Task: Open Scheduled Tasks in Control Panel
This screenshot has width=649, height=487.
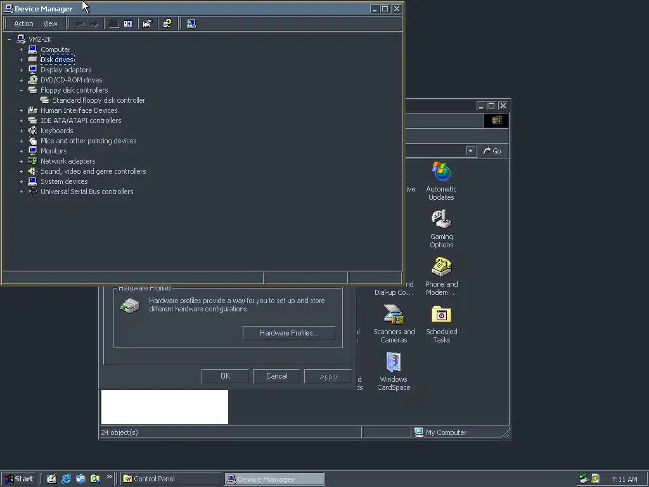Action: pos(441,324)
